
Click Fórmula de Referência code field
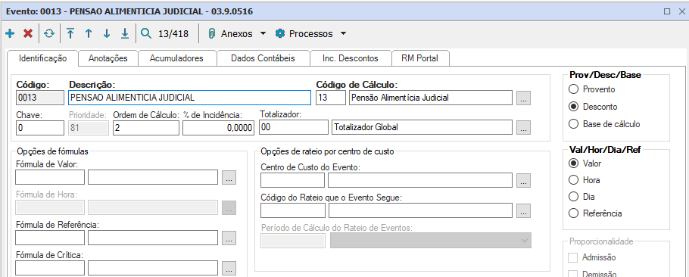(50, 238)
